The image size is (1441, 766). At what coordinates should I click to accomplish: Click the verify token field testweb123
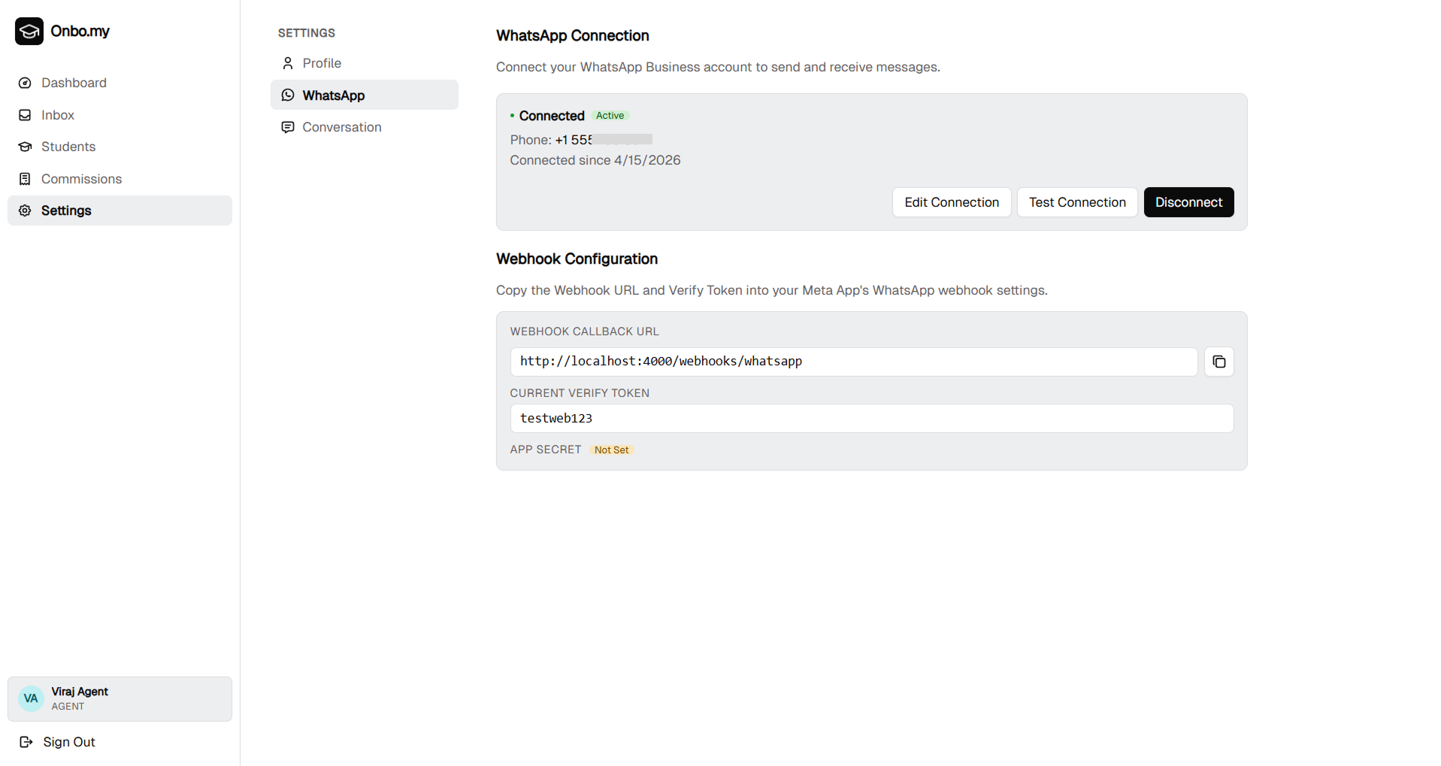tap(871, 419)
